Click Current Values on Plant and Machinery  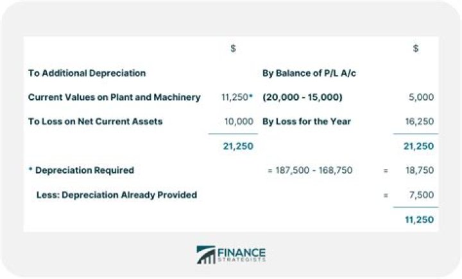pyautogui.click(x=114, y=97)
